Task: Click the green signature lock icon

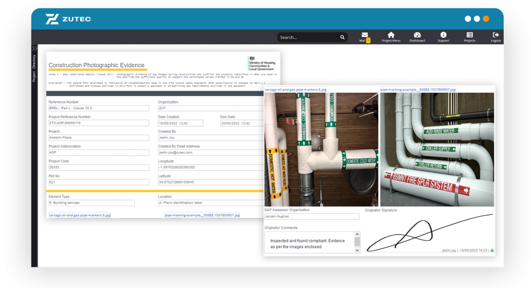Action: click(492, 250)
